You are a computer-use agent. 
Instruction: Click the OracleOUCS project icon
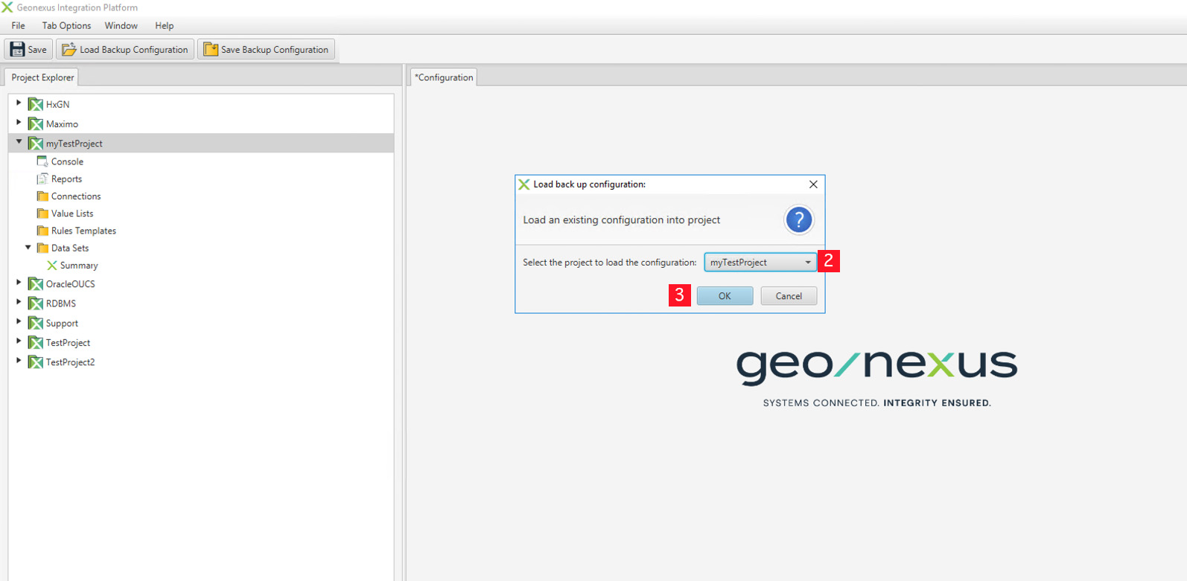(x=35, y=283)
